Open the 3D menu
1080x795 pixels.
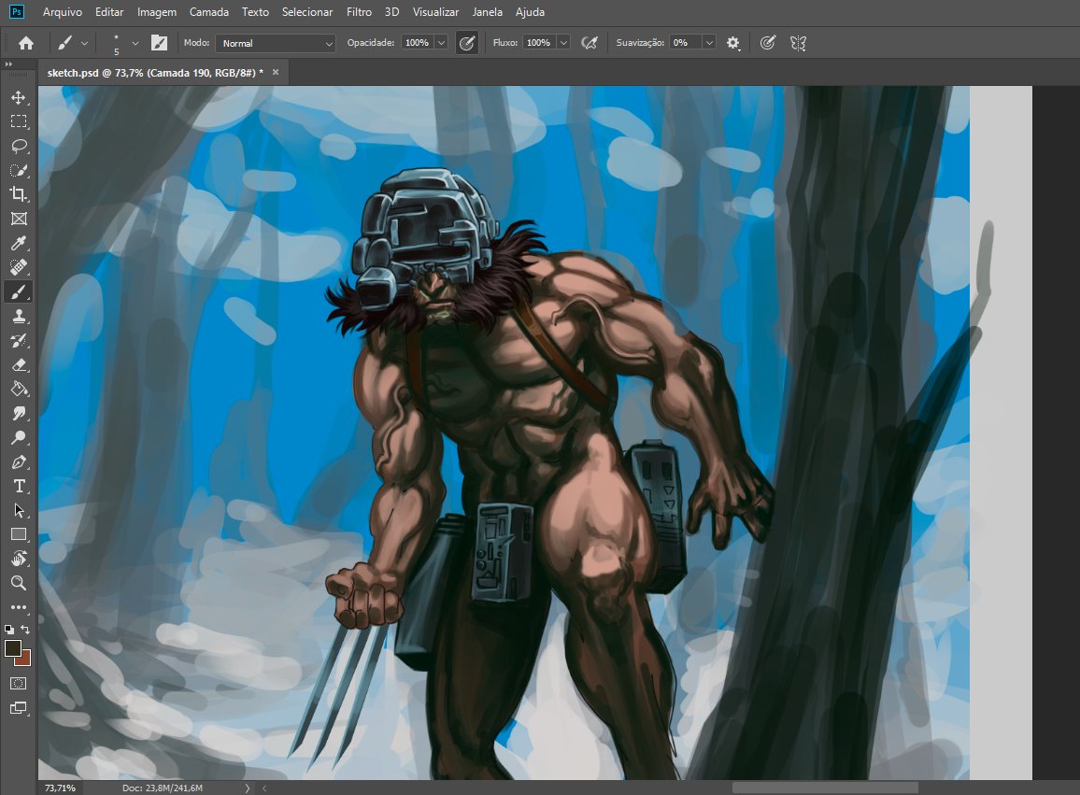(391, 12)
